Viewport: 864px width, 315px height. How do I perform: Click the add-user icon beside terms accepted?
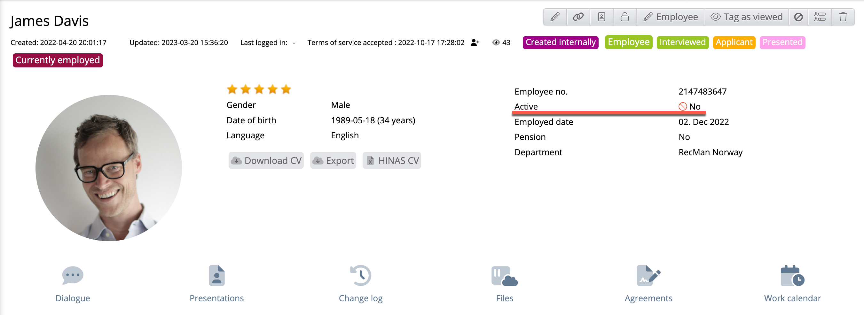pos(475,42)
